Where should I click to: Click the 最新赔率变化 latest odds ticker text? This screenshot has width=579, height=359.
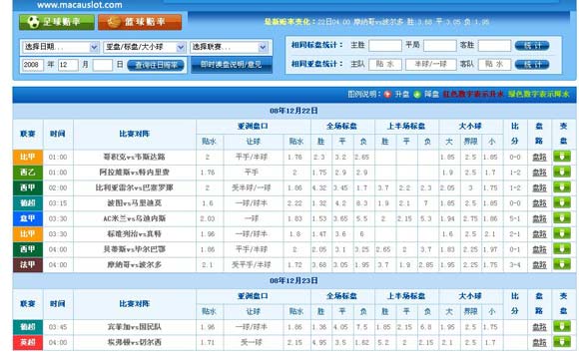click(376, 22)
